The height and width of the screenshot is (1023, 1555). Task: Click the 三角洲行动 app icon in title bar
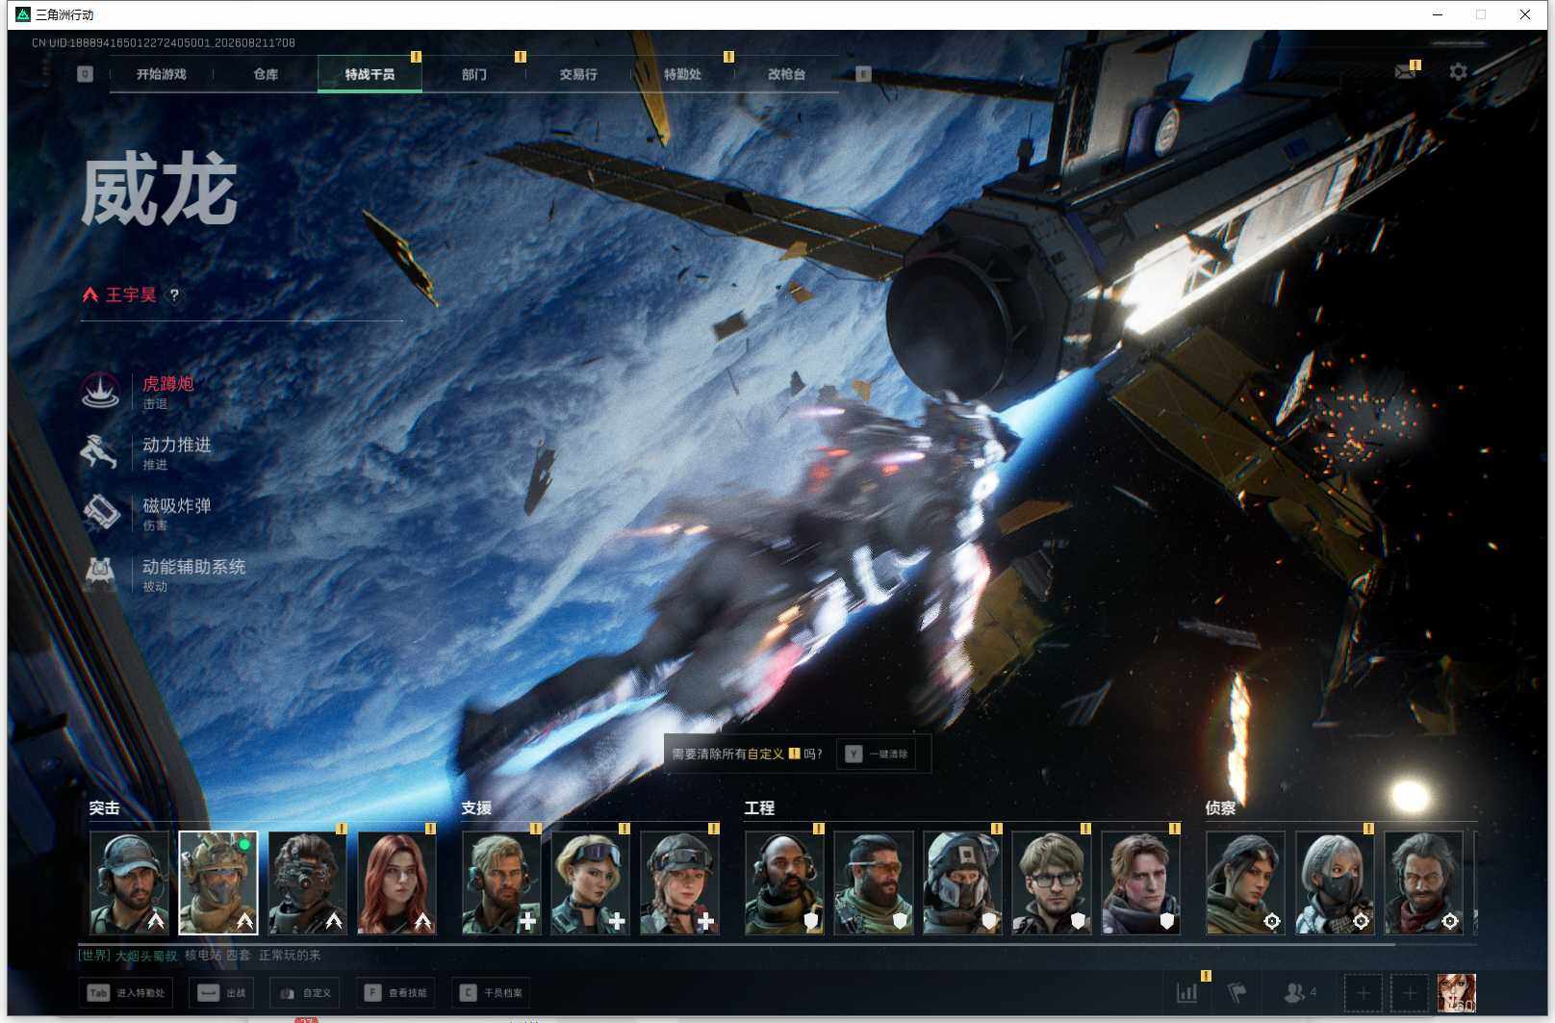[x=23, y=14]
